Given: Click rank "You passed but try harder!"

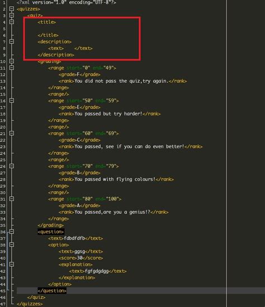Looking at the screenshot, I should click(110, 114).
